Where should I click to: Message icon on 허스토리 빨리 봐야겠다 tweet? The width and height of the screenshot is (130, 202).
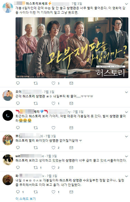pyautogui.click(x=71, y=148)
